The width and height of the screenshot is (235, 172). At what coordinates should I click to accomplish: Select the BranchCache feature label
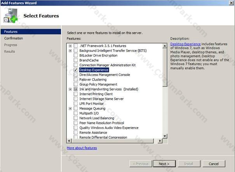tap(89, 60)
